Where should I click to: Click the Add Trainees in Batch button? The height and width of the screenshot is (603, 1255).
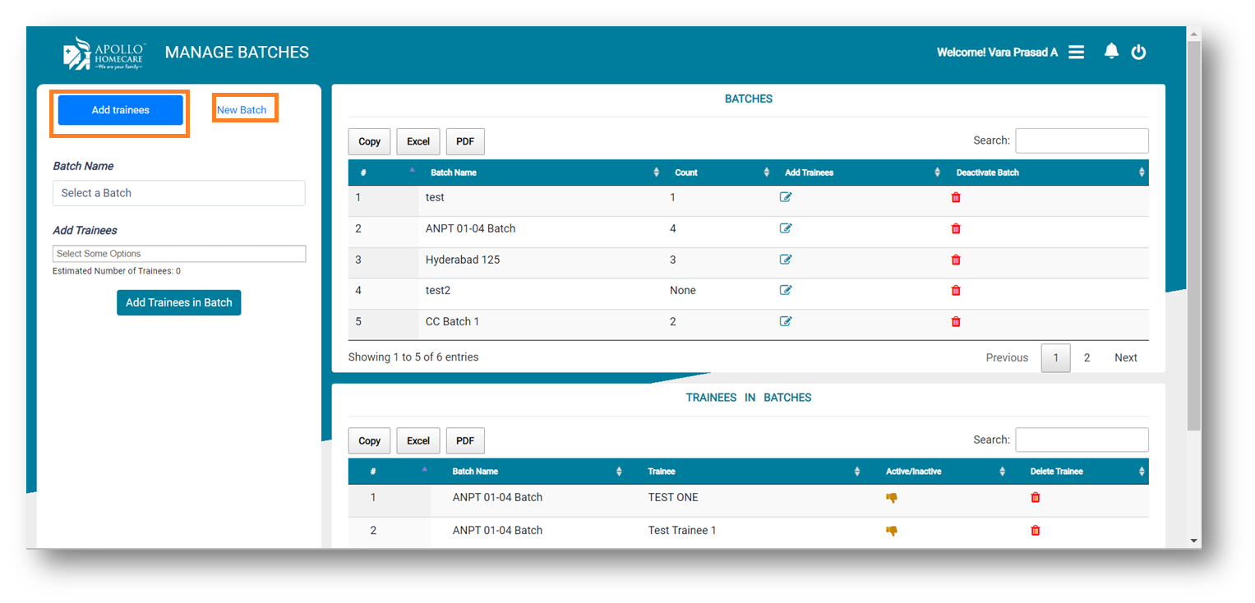[x=178, y=302]
